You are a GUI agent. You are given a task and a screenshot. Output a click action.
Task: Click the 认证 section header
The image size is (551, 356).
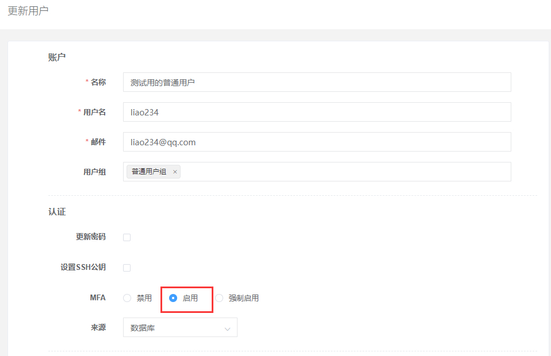click(57, 211)
